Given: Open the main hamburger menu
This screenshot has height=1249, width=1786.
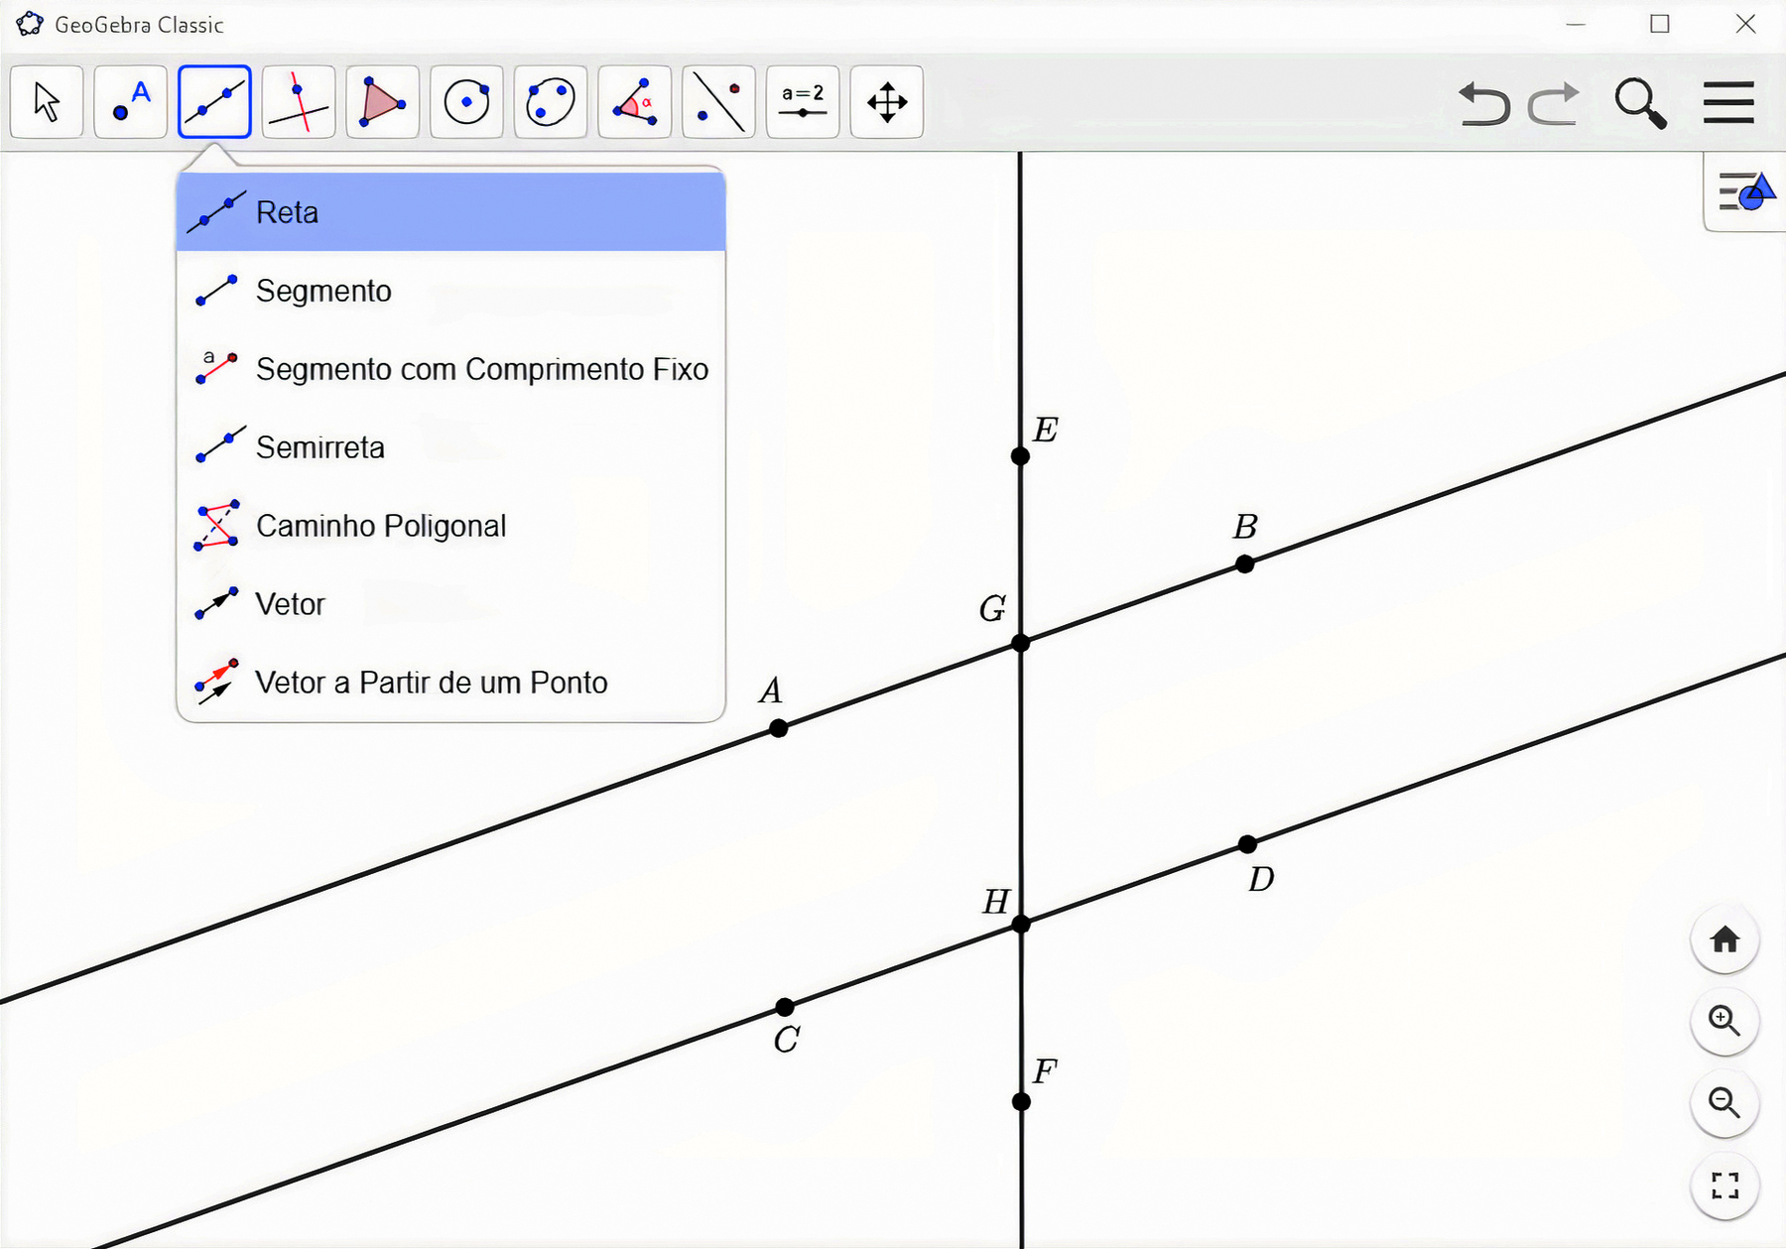Looking at the screenshot, I should [x=1728, y=102].
